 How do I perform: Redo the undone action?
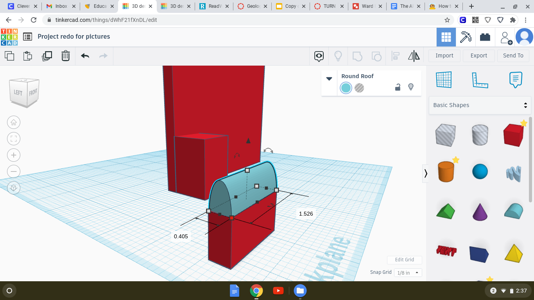(x=103, y=56)
